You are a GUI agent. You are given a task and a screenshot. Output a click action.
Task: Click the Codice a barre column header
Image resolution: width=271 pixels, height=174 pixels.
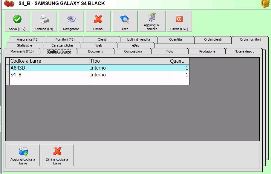coord(49,61)
